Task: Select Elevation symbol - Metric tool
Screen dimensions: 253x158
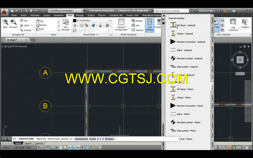Action: (x=185, y=122)
